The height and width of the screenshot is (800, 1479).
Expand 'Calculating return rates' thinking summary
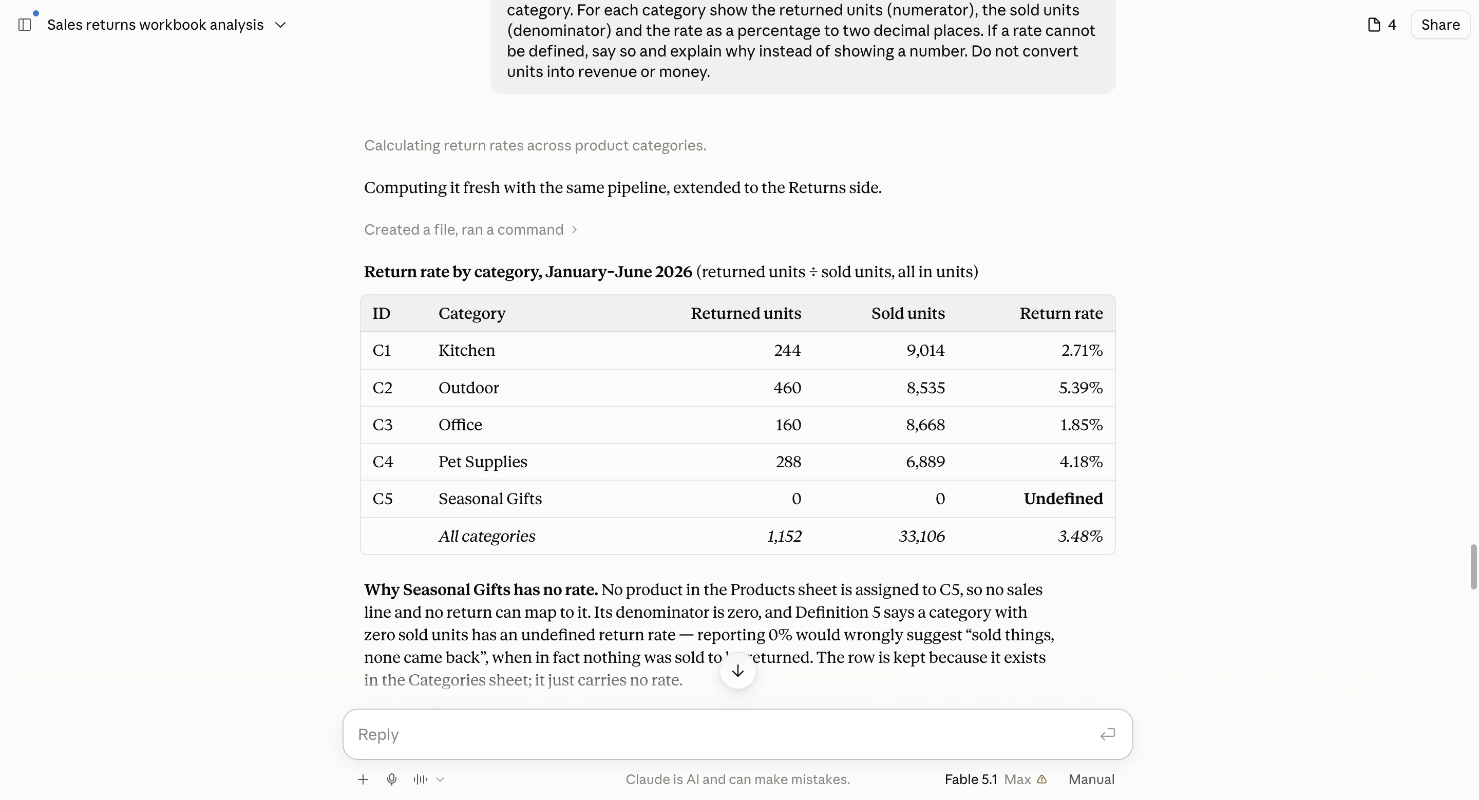535,146
